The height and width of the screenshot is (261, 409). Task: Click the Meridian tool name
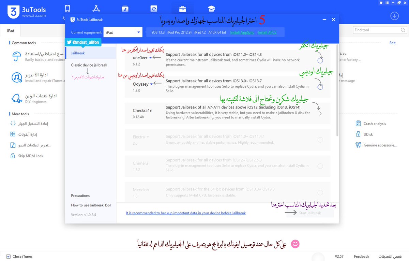(x=141, y=190)
